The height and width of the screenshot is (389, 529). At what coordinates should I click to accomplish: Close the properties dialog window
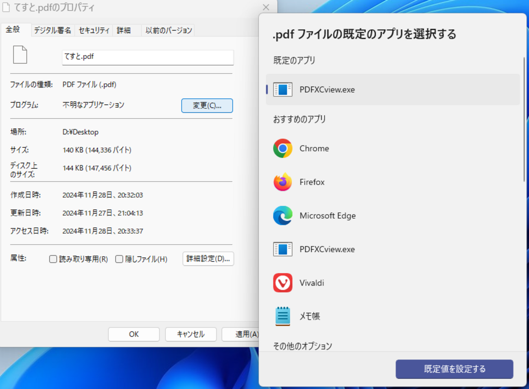click(266, 7)
